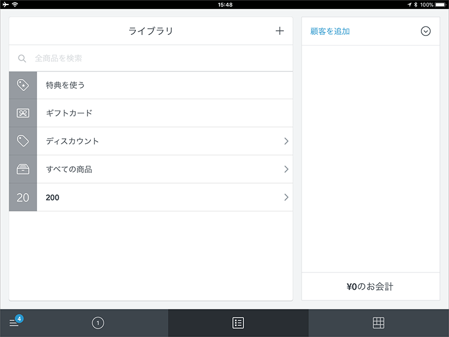Switch to the keypad tab with circled 1
Screen dimensions: 449x337
[x=98, y=323]
